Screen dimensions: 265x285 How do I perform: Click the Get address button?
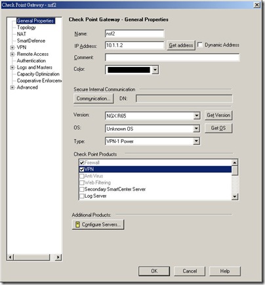pyautogui.click(x=181, y=45)
